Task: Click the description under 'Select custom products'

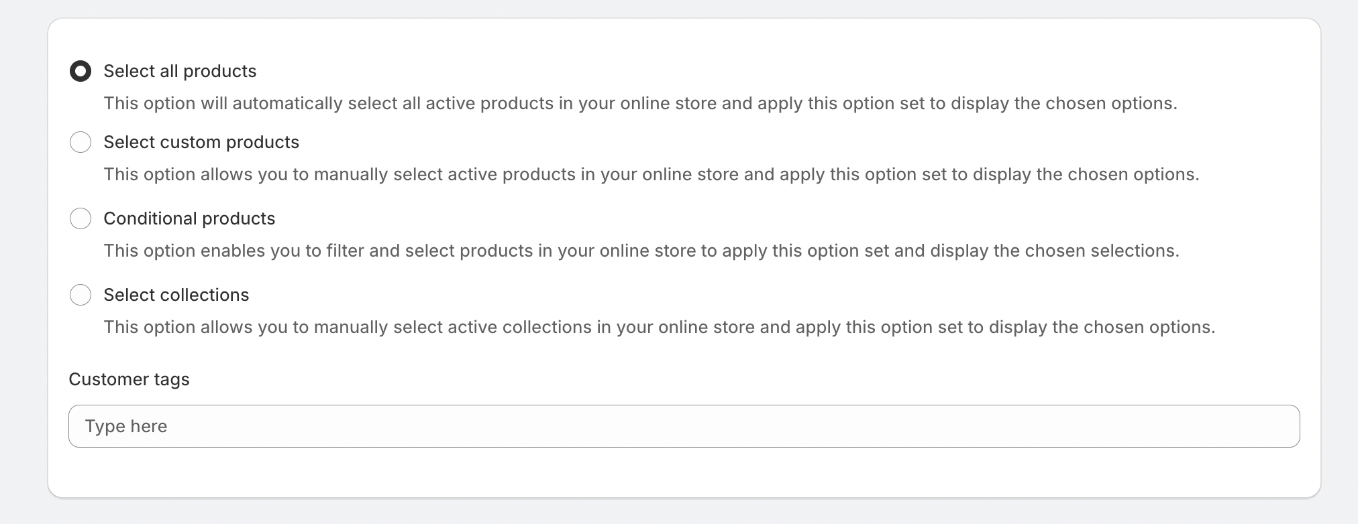Action: click(651, 174)
